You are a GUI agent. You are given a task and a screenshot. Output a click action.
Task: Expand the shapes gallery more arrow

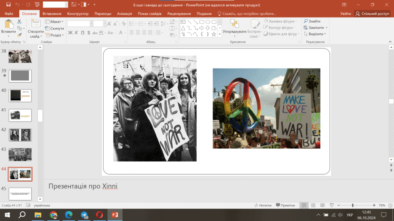220,34
